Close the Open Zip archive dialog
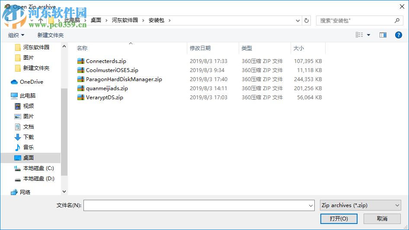 pyautogui.click(x=402, y=6)
